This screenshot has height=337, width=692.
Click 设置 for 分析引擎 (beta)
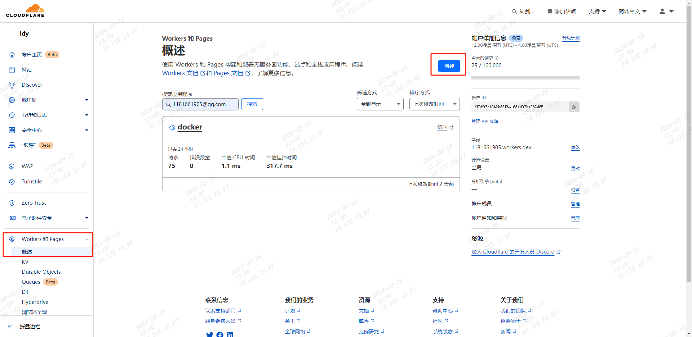tap(575, 190)
